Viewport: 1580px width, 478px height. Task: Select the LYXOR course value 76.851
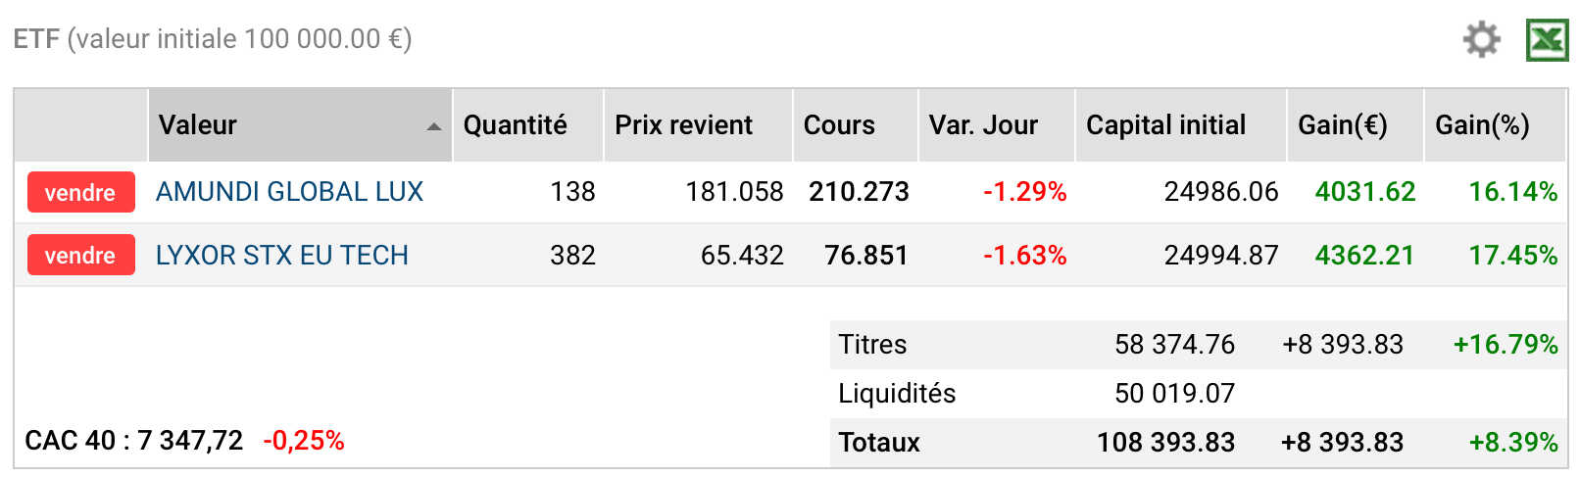pyautogui.click(x=866, y=255)
